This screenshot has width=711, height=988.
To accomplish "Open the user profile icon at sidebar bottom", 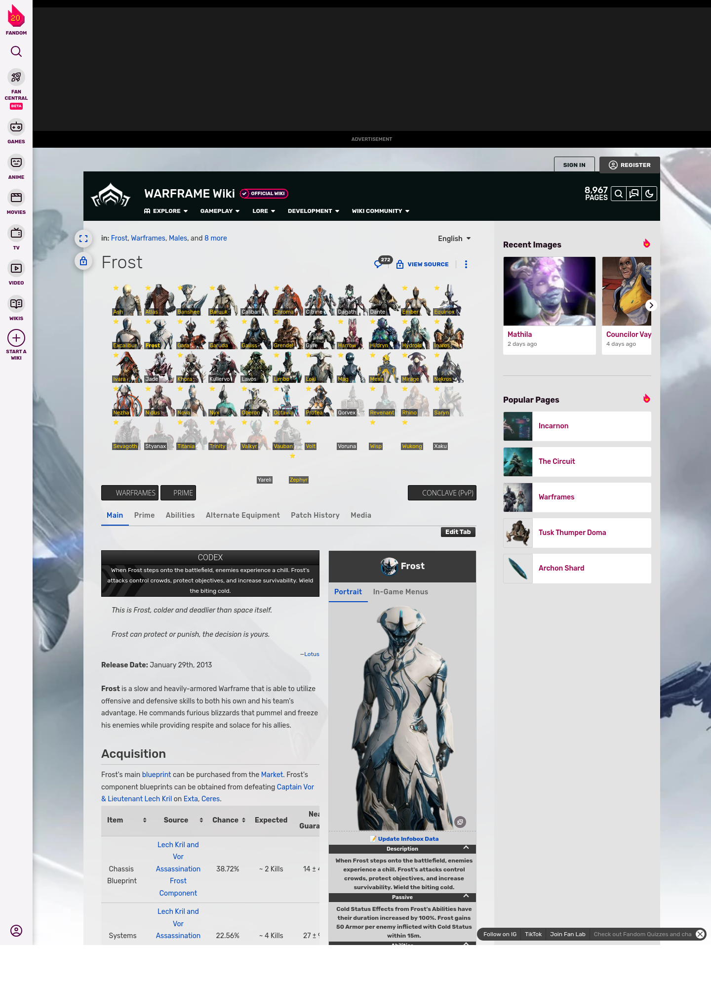I will tap(16, 931).
